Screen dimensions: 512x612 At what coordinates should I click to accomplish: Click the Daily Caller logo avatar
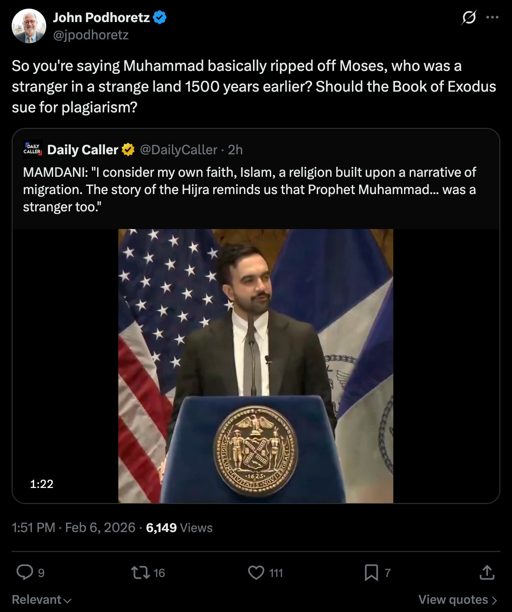point(33,150)
